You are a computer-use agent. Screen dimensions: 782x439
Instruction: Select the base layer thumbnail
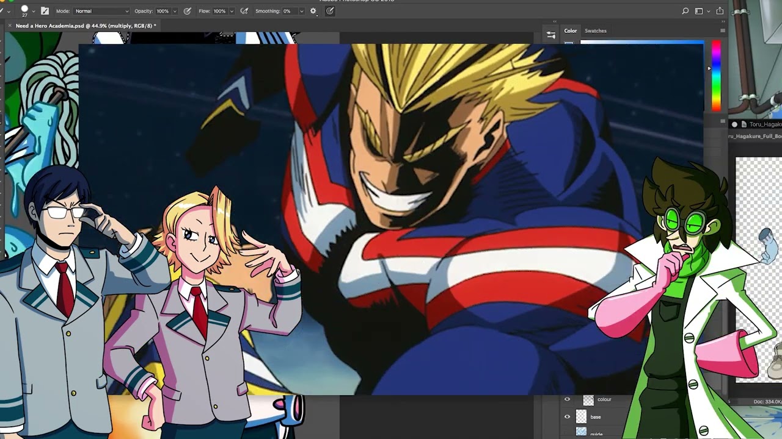coord(581,417)
